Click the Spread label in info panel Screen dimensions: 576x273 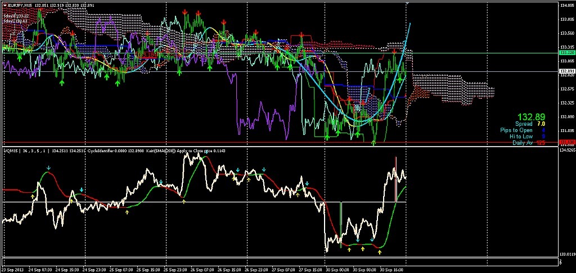pyautogui.click(x=524, y=124)
